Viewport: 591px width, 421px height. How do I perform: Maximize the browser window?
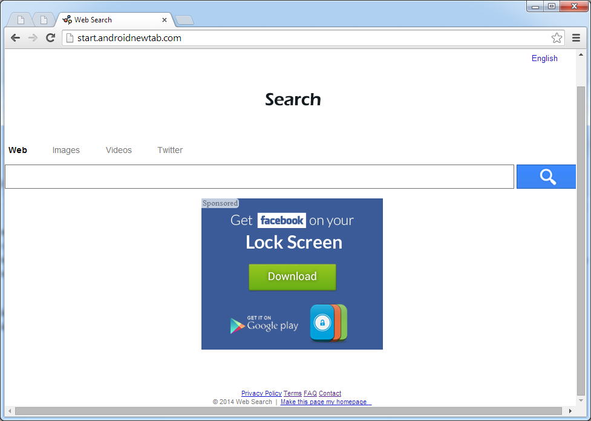pyautogui.click(x=552, y=7)
